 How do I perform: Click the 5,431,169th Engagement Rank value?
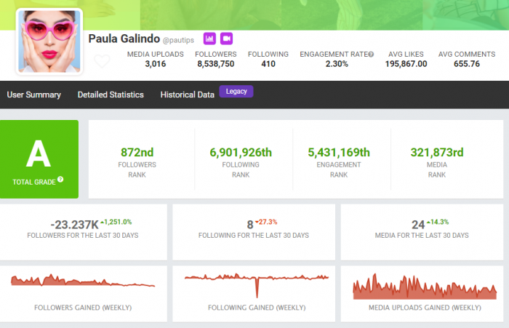click(x=339, y=152)
